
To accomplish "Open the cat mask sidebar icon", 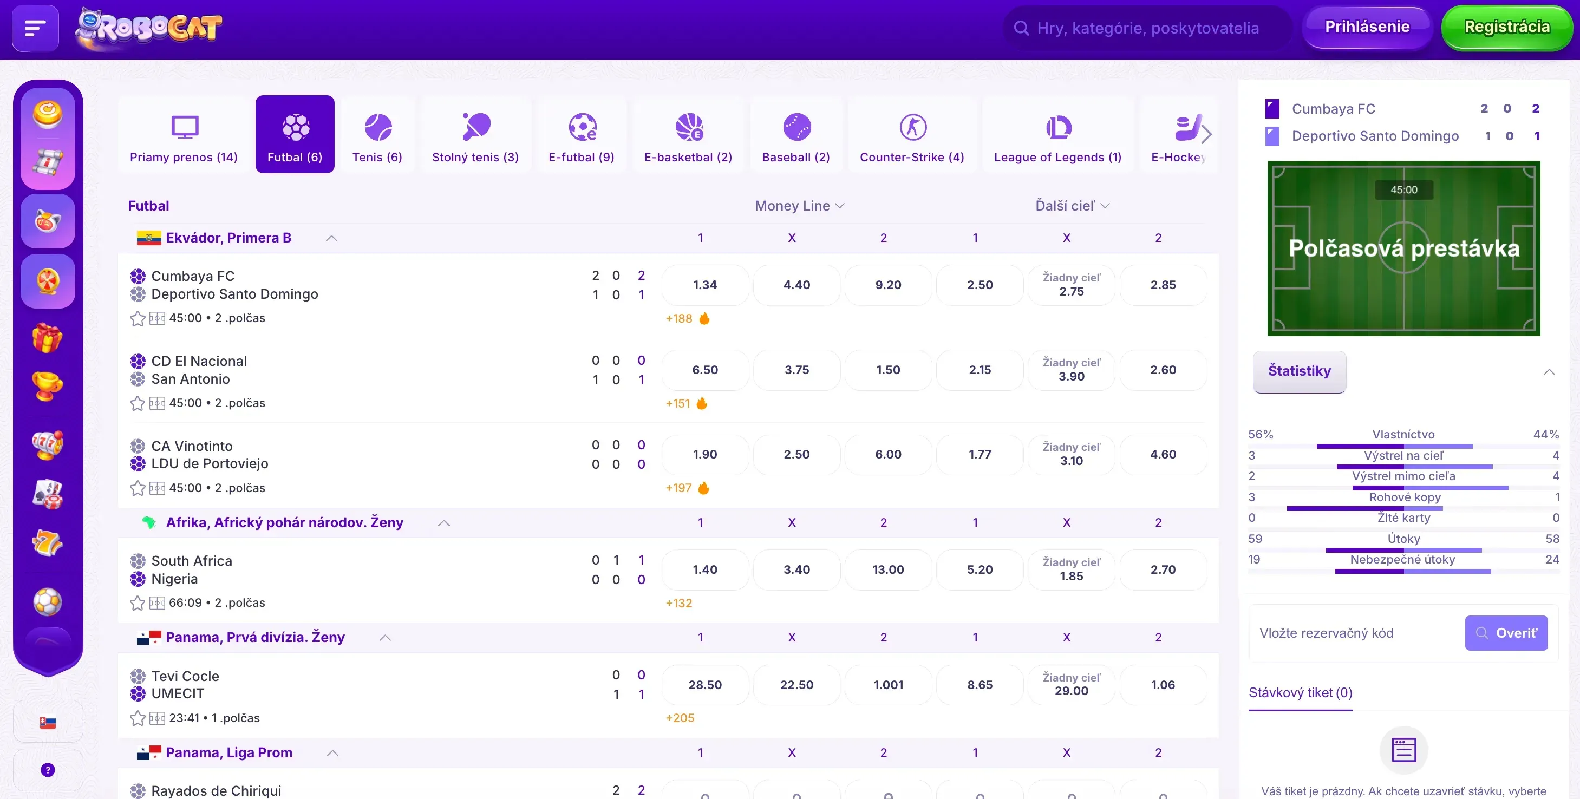I will coord(48,221).
